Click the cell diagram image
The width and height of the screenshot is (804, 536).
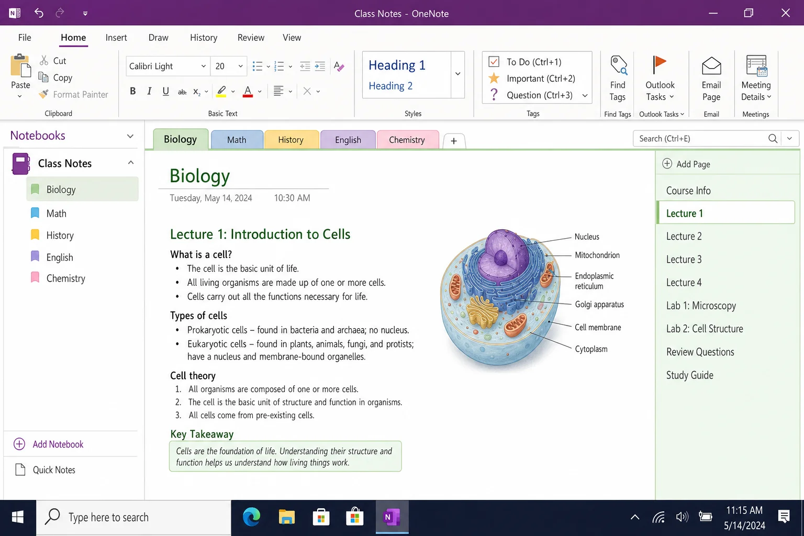click(501, 298)
